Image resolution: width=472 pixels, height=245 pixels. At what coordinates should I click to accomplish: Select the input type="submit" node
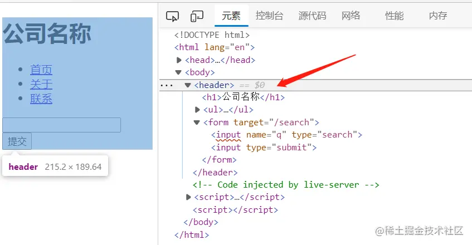pos(264,148)
